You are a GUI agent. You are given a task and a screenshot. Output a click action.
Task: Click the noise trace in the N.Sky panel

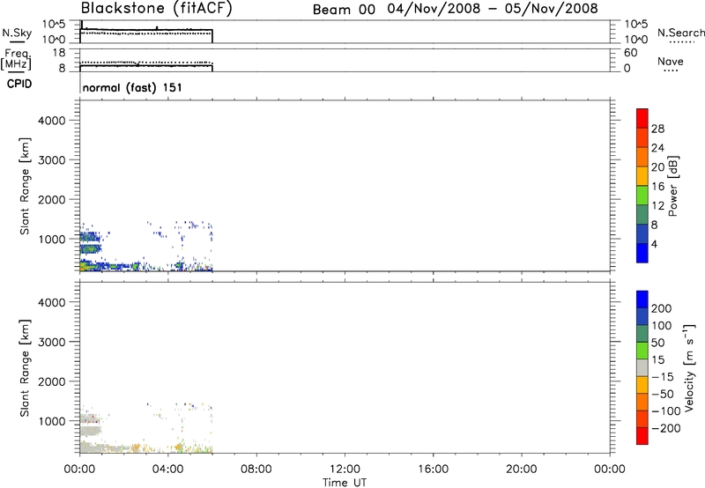click(x=146, y=30)
